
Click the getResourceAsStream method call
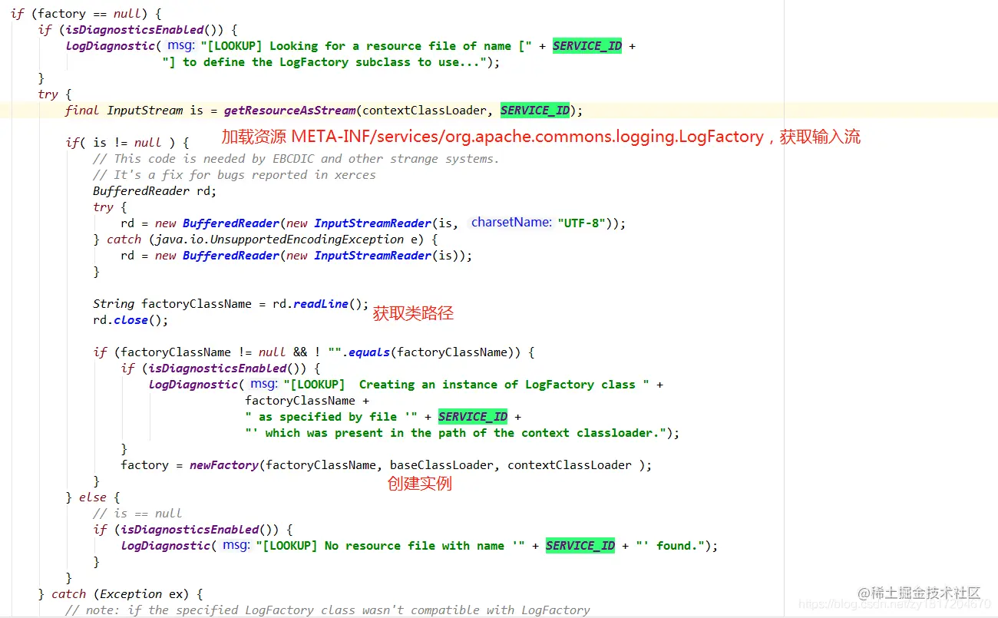click(289, 111)
